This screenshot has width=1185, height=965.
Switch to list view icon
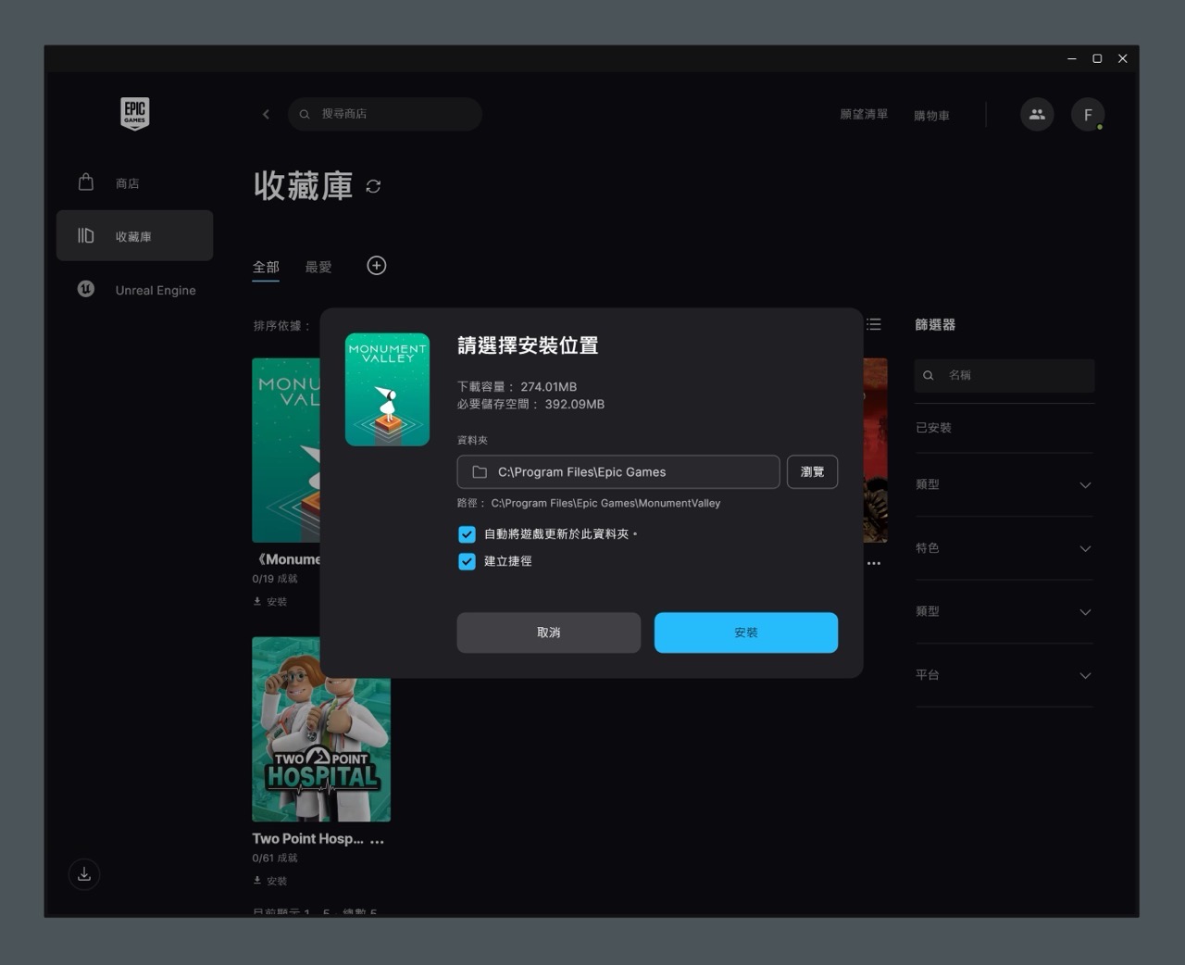(874, 324)
